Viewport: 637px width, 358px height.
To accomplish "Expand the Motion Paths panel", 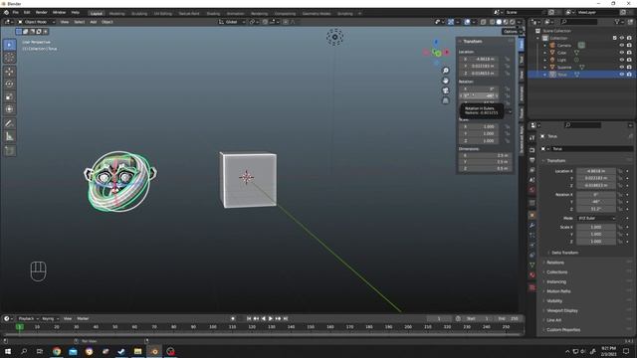I will pos(558,291).
